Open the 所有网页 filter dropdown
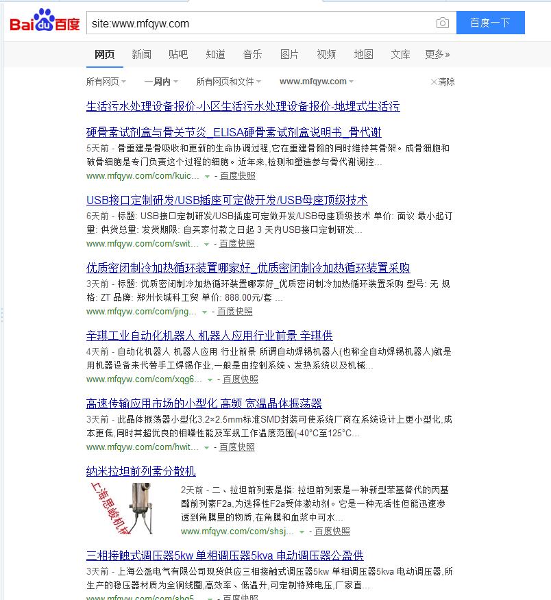Viewport: 551px width, 600px height. [x=106, y=82]
